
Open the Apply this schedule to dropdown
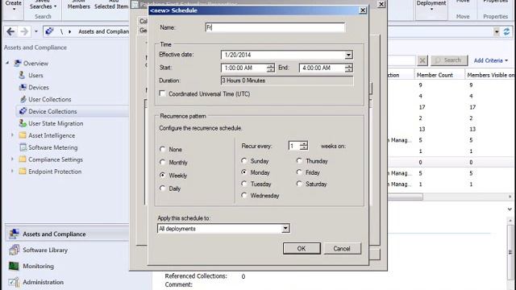(285, 229)
